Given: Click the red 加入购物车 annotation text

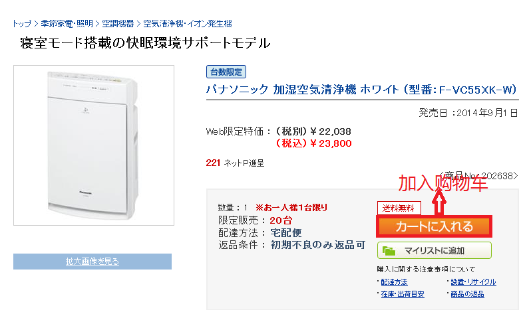Looking at the screenshot, I should click(442, 184).
